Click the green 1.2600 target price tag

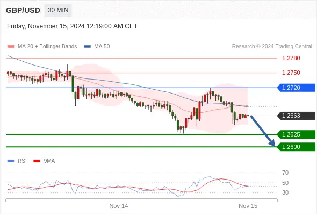[297, 147]
